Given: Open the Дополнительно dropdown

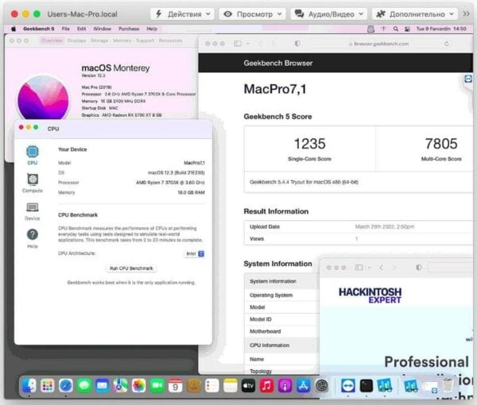Looking at the screenshot, I should (x=415, y=14).
